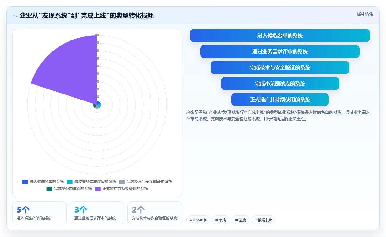Viewport: 386px width, 237px height.
Task: Click the 数据卡片 tag icon
Action: click(256, 220)
